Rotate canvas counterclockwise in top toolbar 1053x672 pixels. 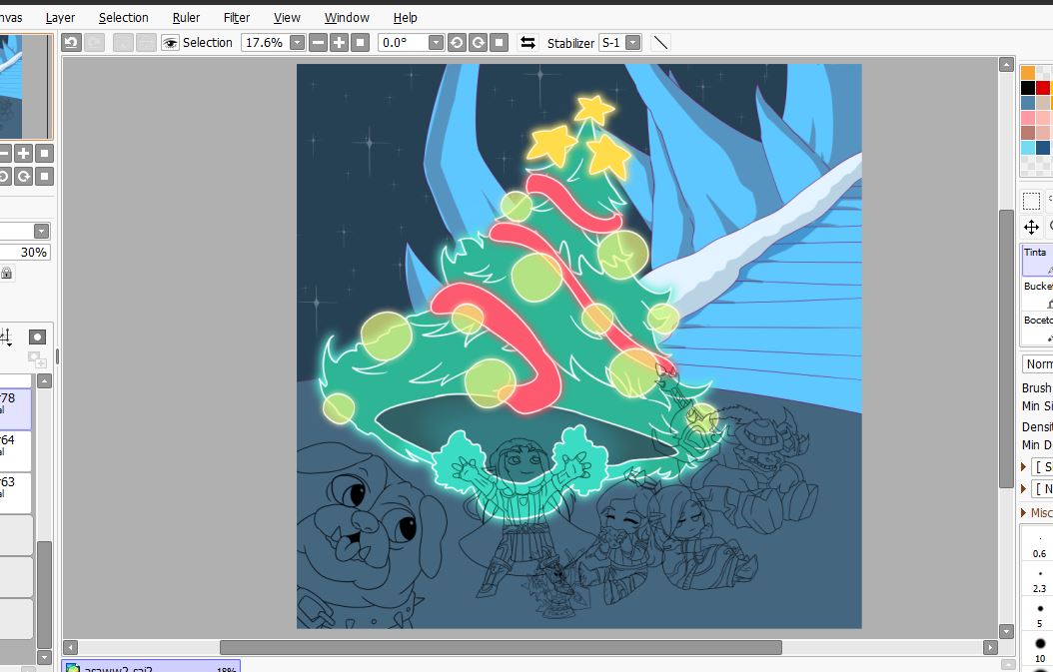click(457, 43)
